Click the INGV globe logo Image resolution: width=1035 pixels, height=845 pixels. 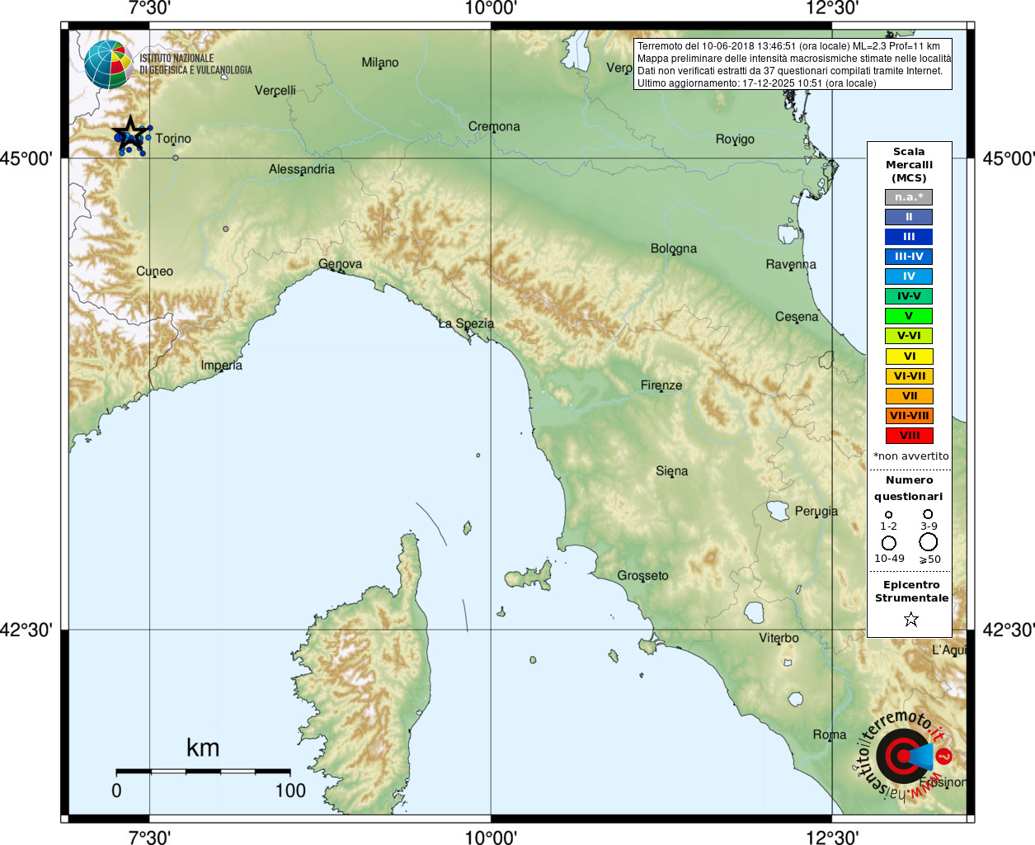point(108,64)
